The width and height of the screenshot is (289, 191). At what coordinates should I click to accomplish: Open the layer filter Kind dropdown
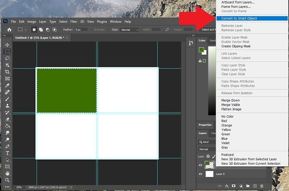pos(207,142)
